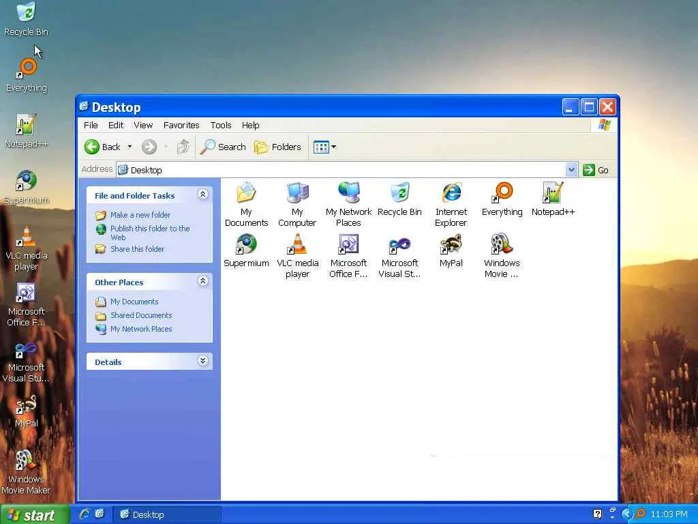The width and height of the screenshot is (698, 524).
Task: Click the Forward arrow toolbar button
Action: [x=149, y=147]
